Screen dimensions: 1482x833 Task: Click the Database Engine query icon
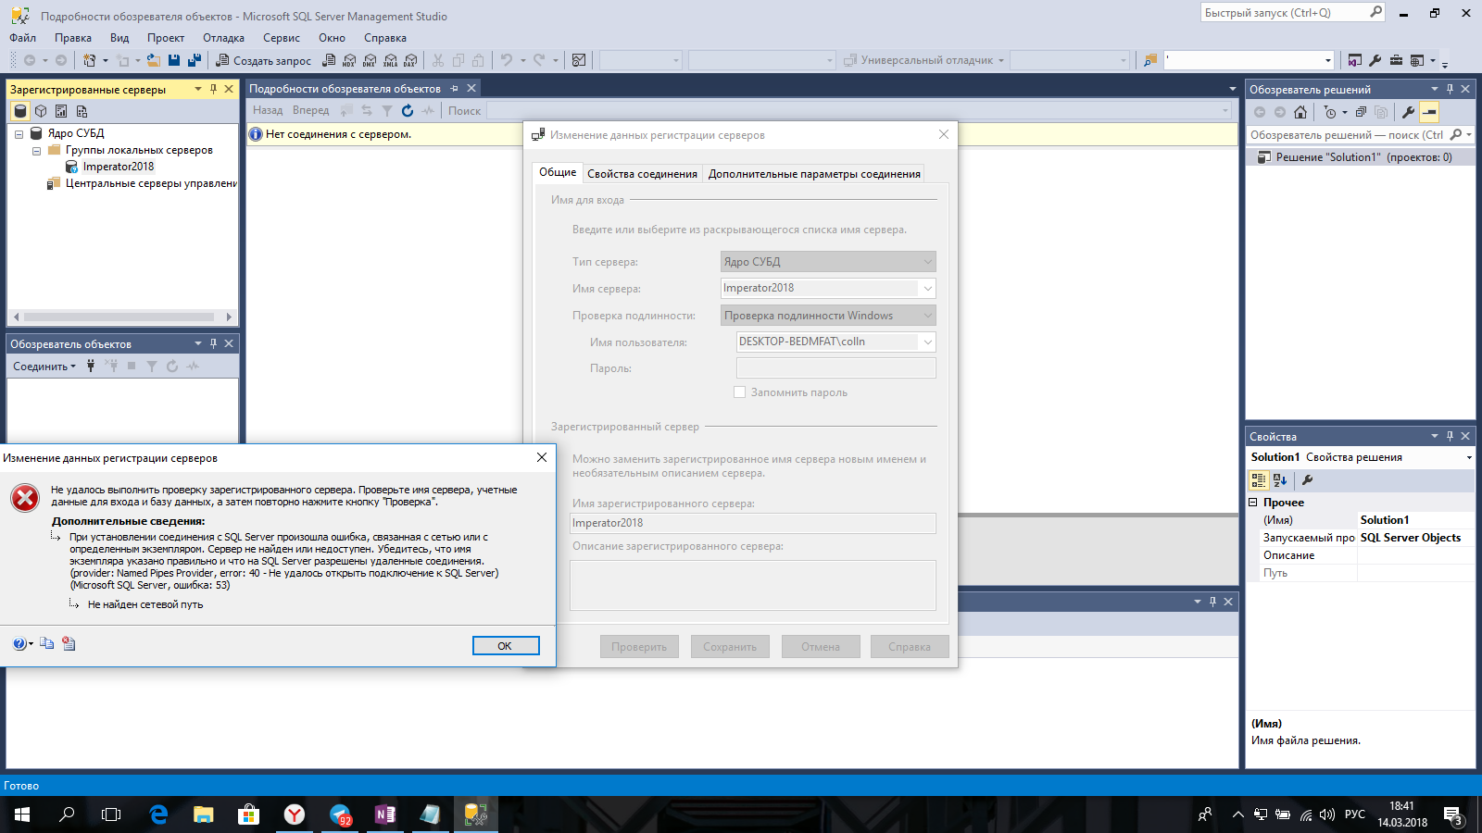(329, 60)
